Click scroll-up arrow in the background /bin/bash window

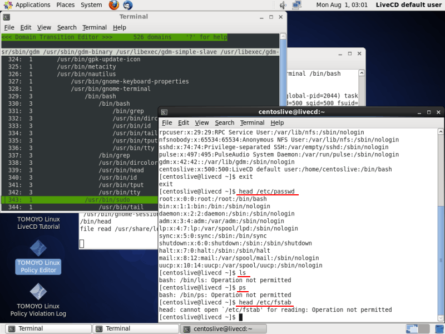click(361, 73)
